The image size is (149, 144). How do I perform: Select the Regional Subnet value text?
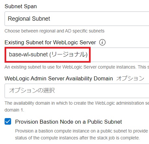click(29, 19)
